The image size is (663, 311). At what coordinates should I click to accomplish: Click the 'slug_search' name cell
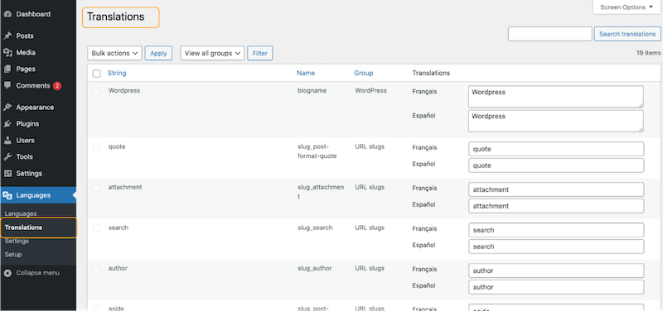click(x=315, y=227)
